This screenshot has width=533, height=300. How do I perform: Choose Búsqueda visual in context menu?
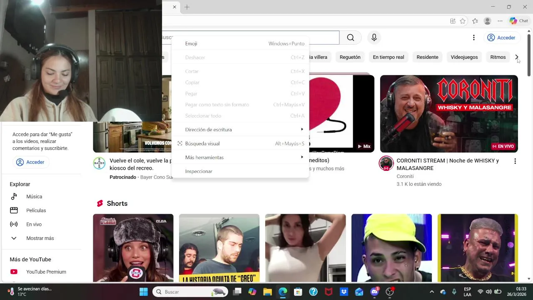coord(240,143)
